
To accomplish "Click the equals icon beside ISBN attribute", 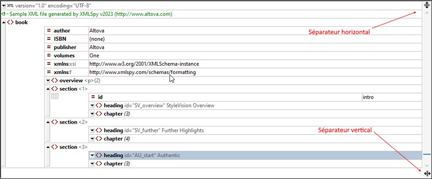I will [x=49, y=39].
